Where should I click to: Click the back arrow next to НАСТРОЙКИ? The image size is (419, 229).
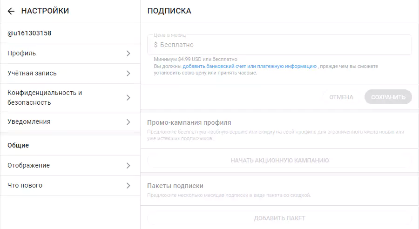point(11,11)
